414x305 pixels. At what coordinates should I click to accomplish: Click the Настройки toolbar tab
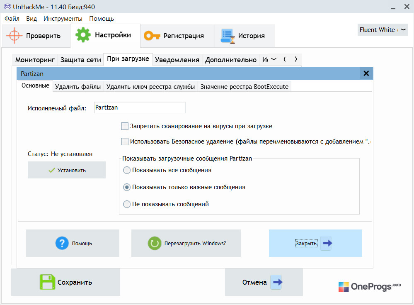pos(105,35)
